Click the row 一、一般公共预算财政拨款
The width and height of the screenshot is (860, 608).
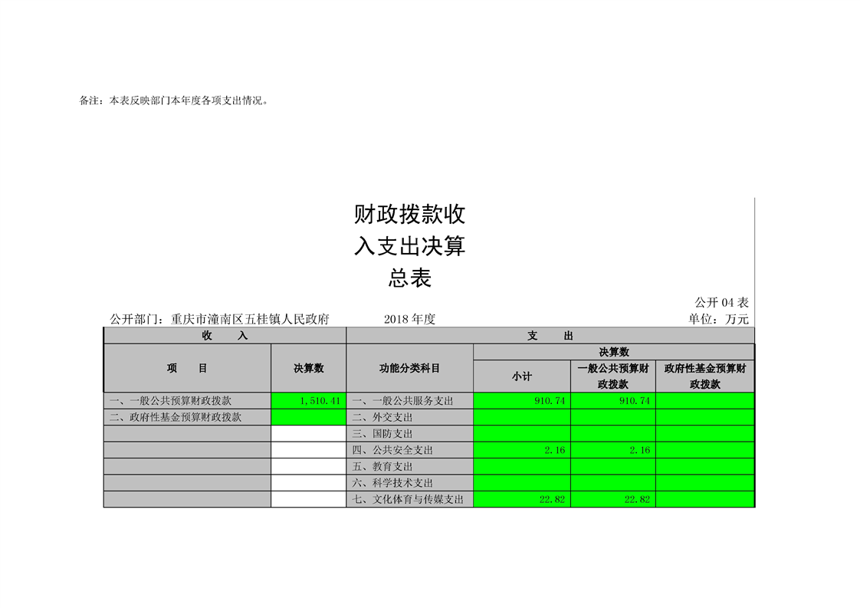coord(187,400)
